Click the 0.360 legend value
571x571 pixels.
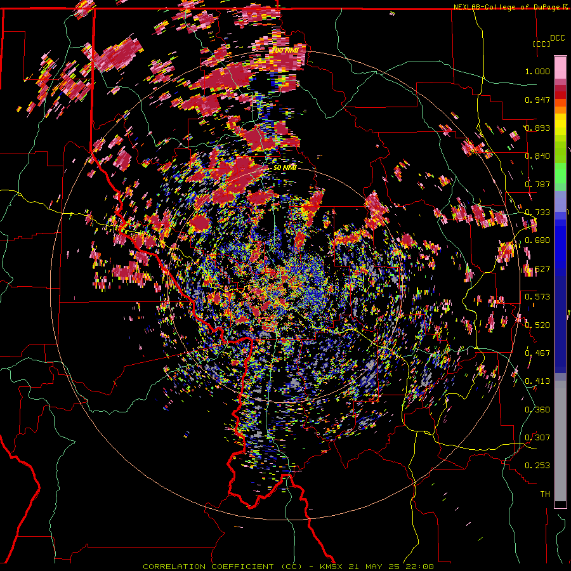click(x=537, y=410)
